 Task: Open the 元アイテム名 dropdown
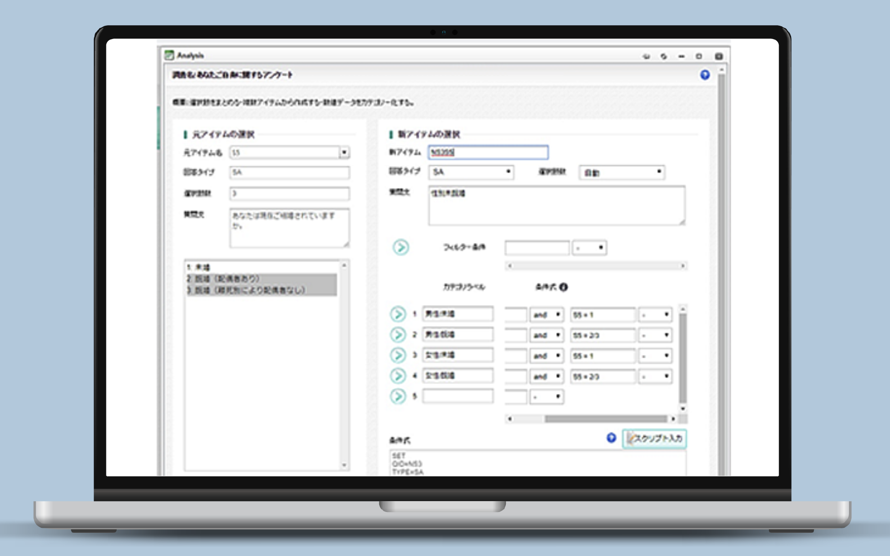344,153
